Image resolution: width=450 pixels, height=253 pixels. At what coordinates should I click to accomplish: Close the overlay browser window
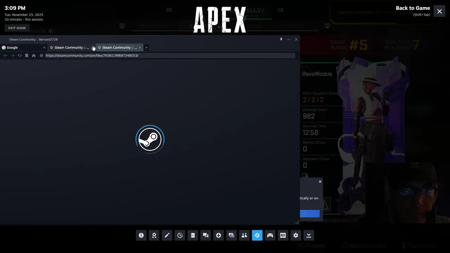click(296, 39)
